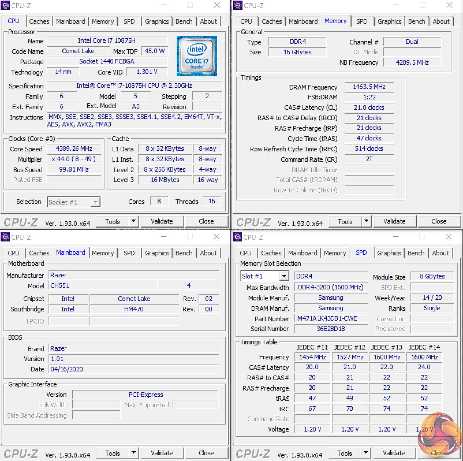Click the Serial Number "36E2BD18"
The height and width of the screenshot is (461, 463).
(x=331, y=329)
